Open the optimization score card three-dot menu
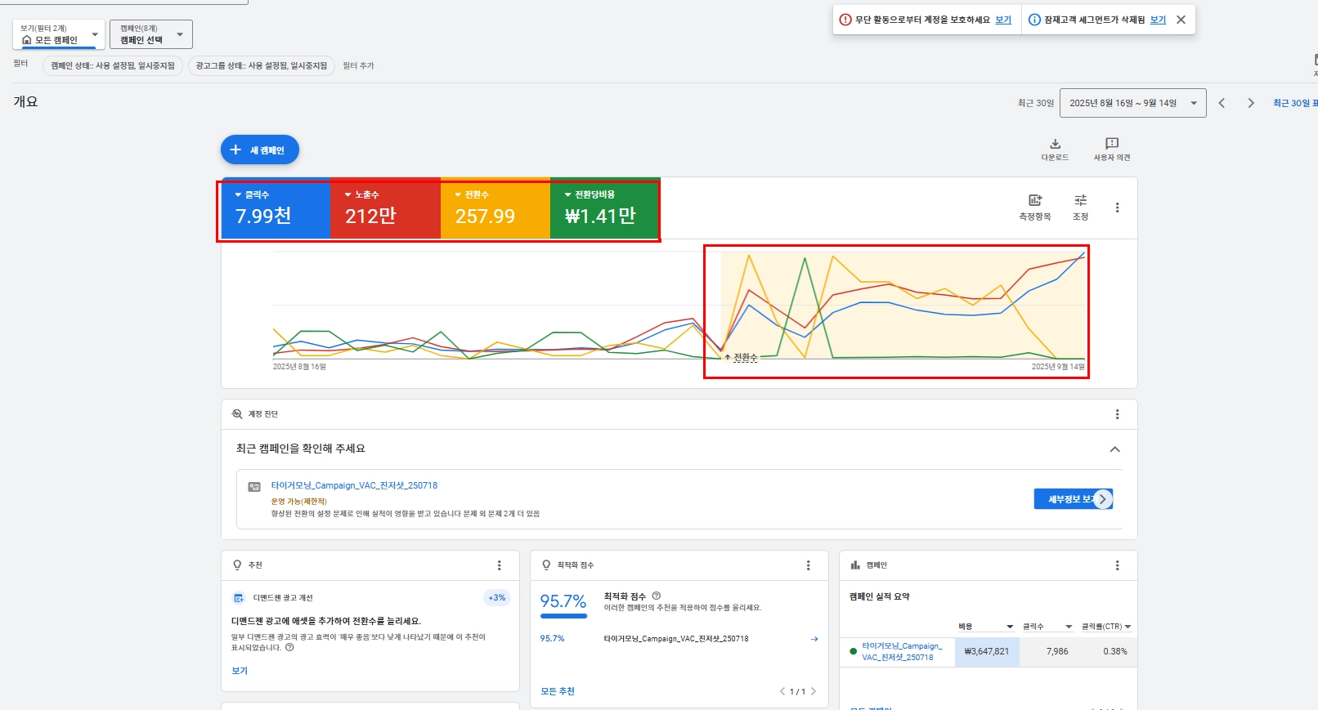This screenshot has height=710, width=1318. pos(808,565)
